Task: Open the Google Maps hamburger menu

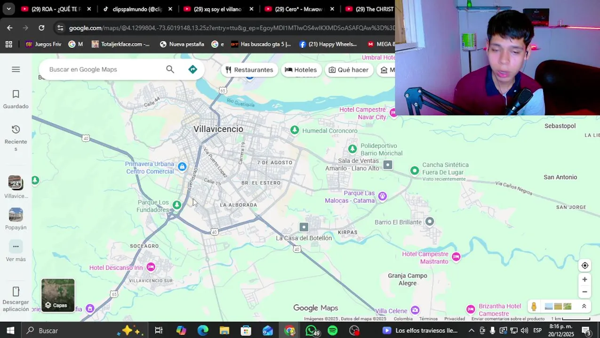Action: (x=16, y=69)
